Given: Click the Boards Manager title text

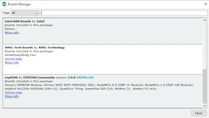Looking at the screenshot, I should coord(19,4).
